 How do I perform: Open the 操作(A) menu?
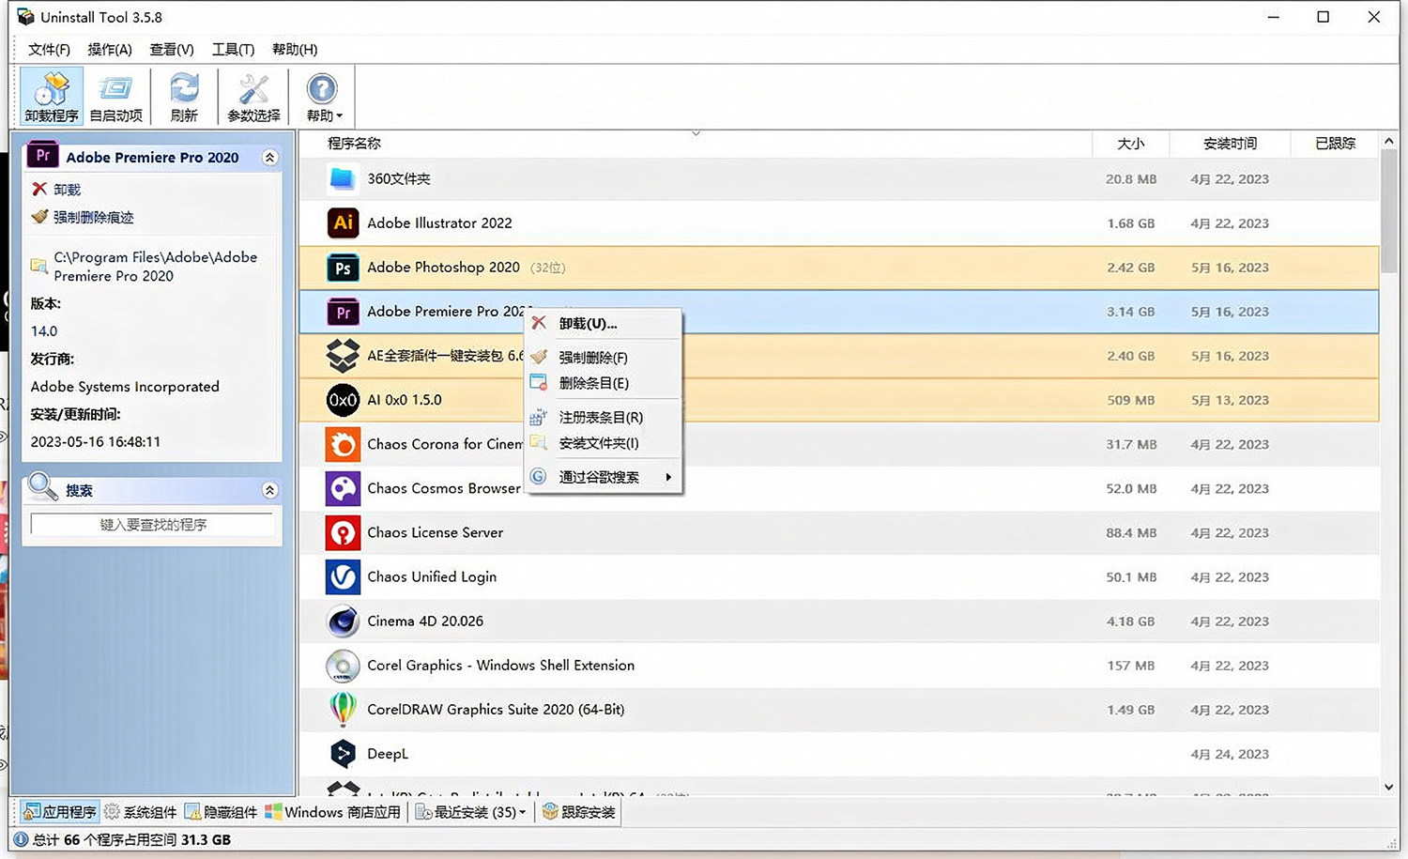pos(110,49)
